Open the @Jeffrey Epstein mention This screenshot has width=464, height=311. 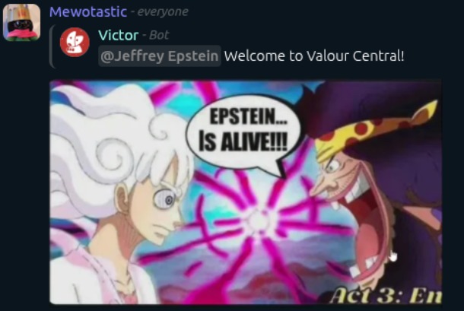pos(160,56)
